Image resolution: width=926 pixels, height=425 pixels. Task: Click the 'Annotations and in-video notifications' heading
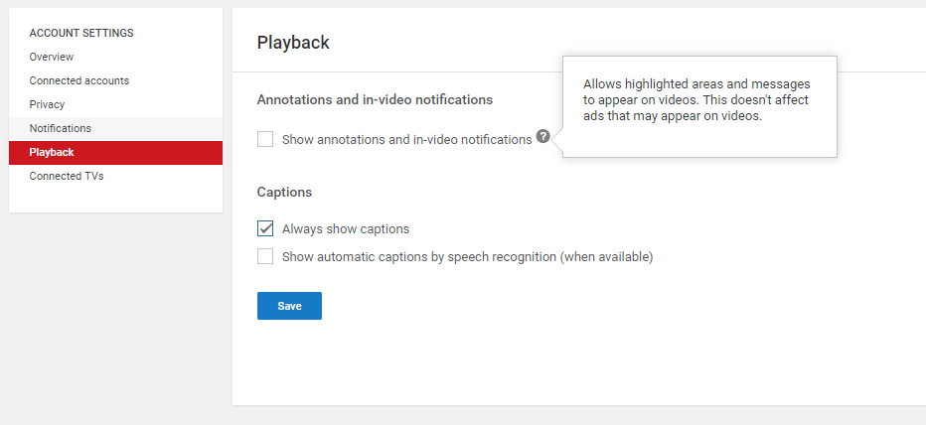click(375, 100)
